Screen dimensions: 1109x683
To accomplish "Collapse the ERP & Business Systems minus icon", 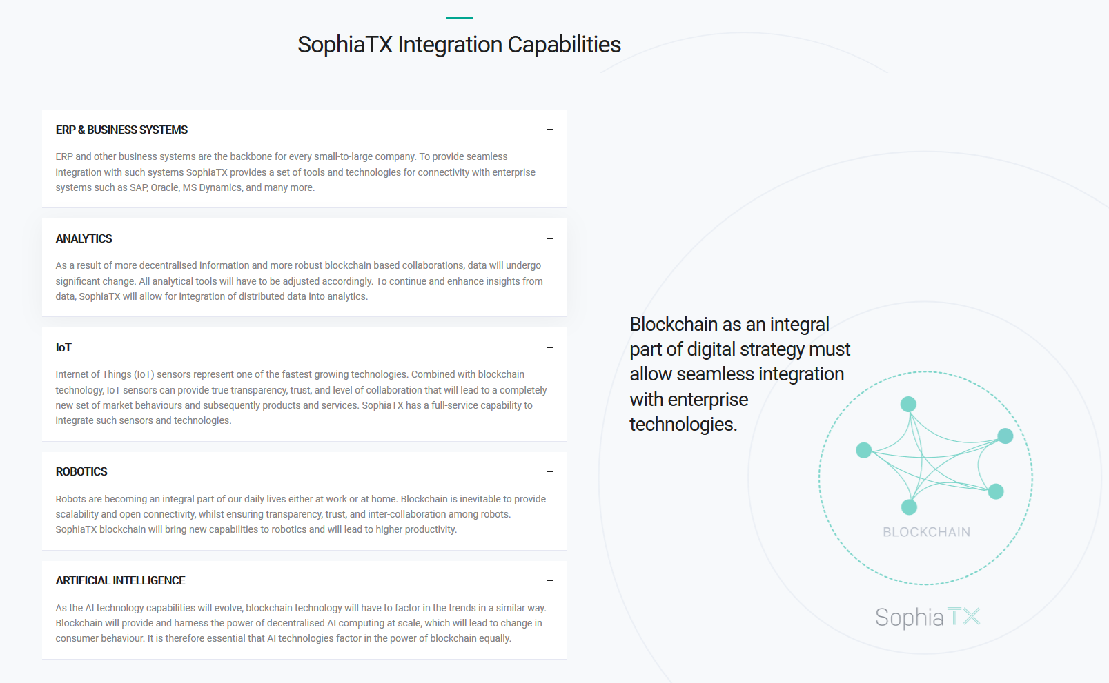I will (550, 130).
